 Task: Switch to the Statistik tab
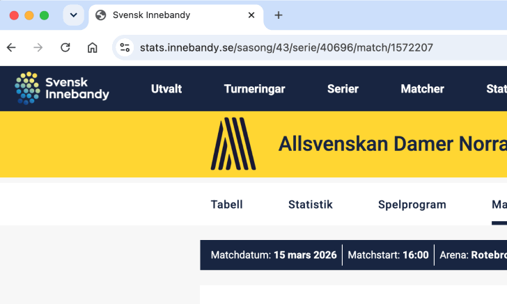click(x=311, y=205)
